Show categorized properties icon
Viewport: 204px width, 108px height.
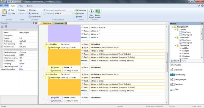(2, 27)
